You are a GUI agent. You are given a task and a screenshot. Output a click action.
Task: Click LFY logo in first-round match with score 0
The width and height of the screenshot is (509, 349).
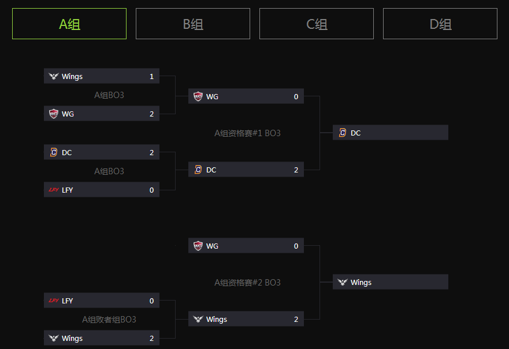pyautogui.click(x=54, y=190)
